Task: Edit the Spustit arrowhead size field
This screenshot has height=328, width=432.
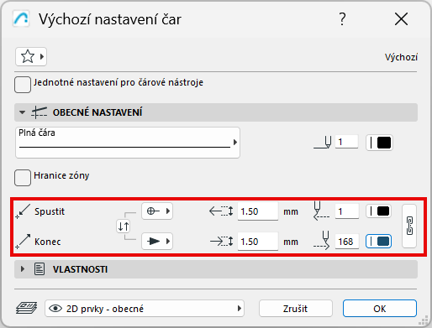Action: tap(258, 211)
